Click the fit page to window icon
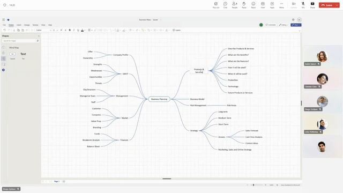The width and height of the screenshot is (343, 193). [x=277, y=185]
